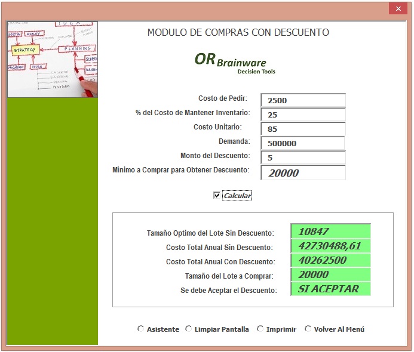Click the OR Brainware Decision Tools logo
The height and width of the screenshot is (352, 414).
coord(235,62)
